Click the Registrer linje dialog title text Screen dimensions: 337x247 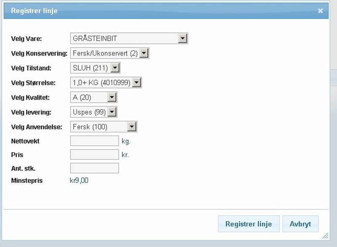coord(34,11)
